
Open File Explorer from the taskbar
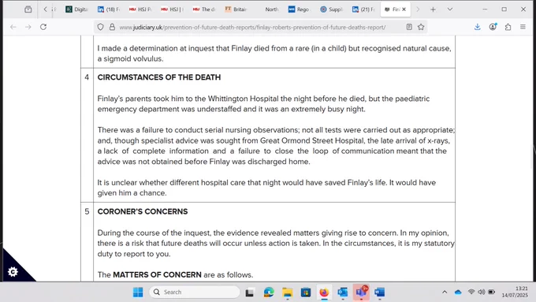coord(287,293)
